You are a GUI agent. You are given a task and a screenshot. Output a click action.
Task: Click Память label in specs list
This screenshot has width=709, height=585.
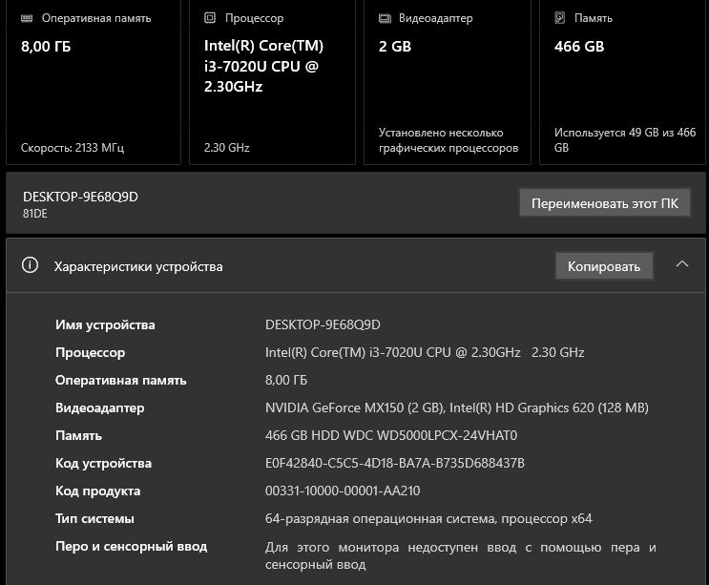click(78, 435)
